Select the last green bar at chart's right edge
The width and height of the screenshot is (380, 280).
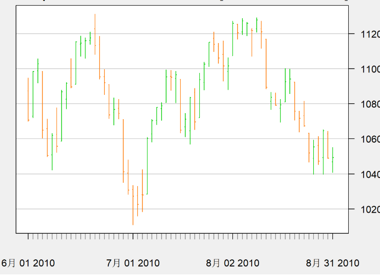click(332, 160)
